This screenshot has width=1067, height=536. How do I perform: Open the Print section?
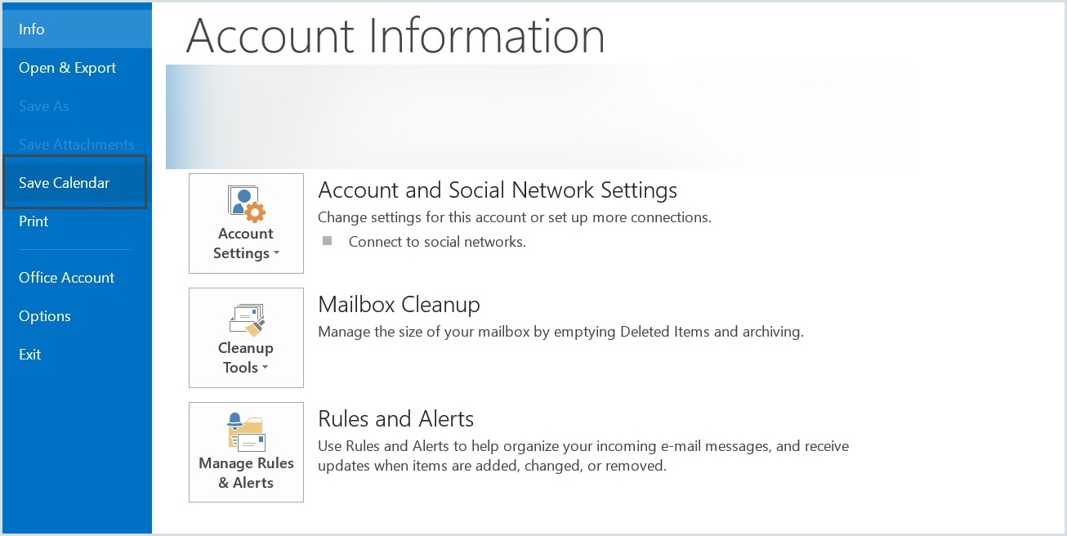[x=33, y=221]
